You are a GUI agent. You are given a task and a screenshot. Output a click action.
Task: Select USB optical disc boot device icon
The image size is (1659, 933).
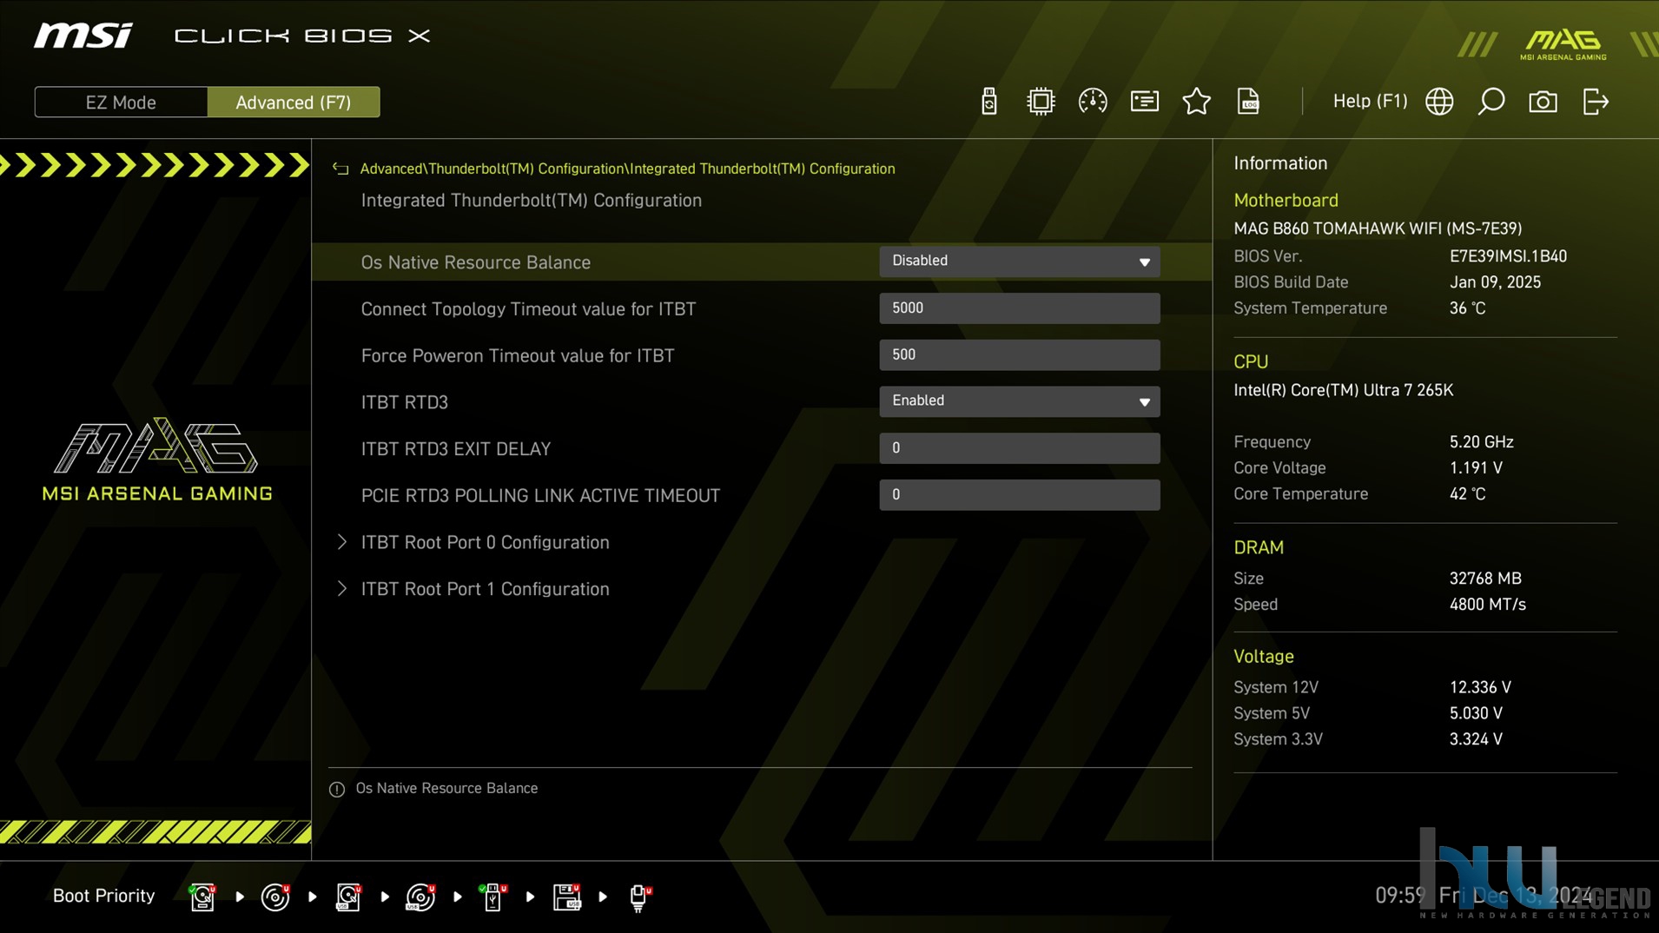420,897
